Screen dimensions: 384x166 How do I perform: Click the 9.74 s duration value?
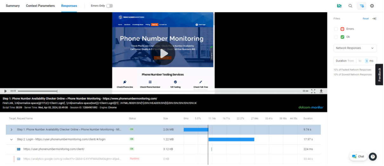coord(308,130)
